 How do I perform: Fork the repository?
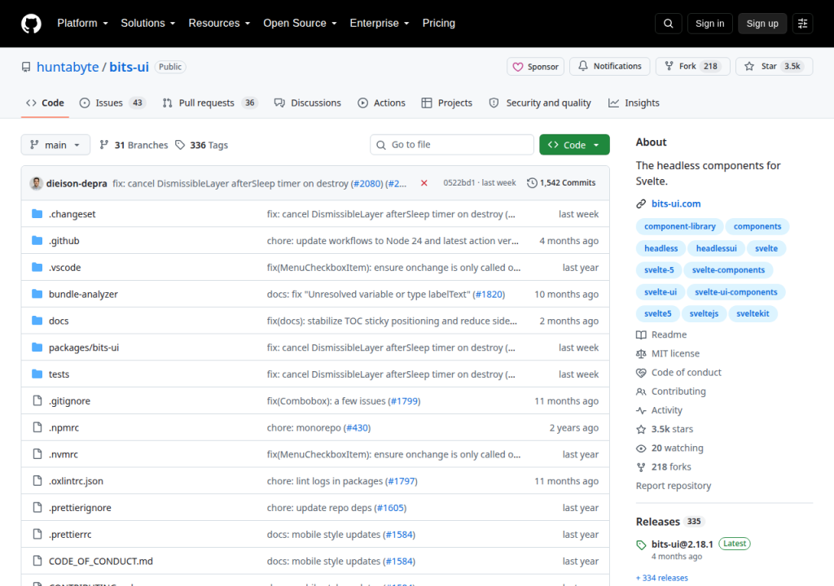point(692,67)
